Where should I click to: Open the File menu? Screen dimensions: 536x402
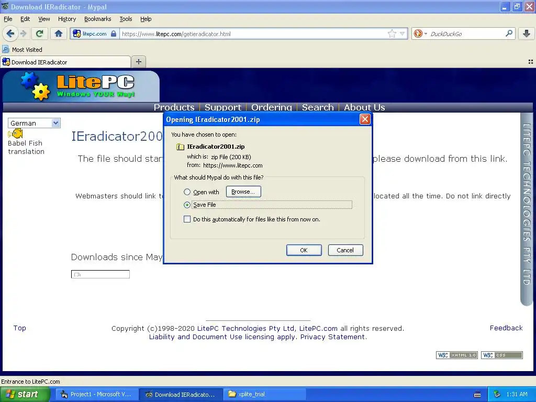(8, 19)
